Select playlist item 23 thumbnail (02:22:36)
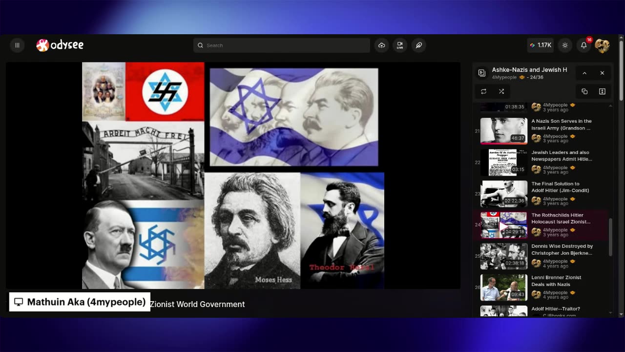 point(504,193)
